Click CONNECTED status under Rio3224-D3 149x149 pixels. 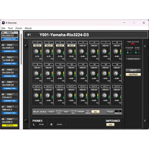[x=10, y=39]
